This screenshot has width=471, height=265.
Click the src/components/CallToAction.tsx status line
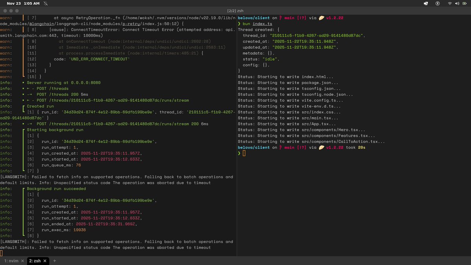tap(311, 142)
